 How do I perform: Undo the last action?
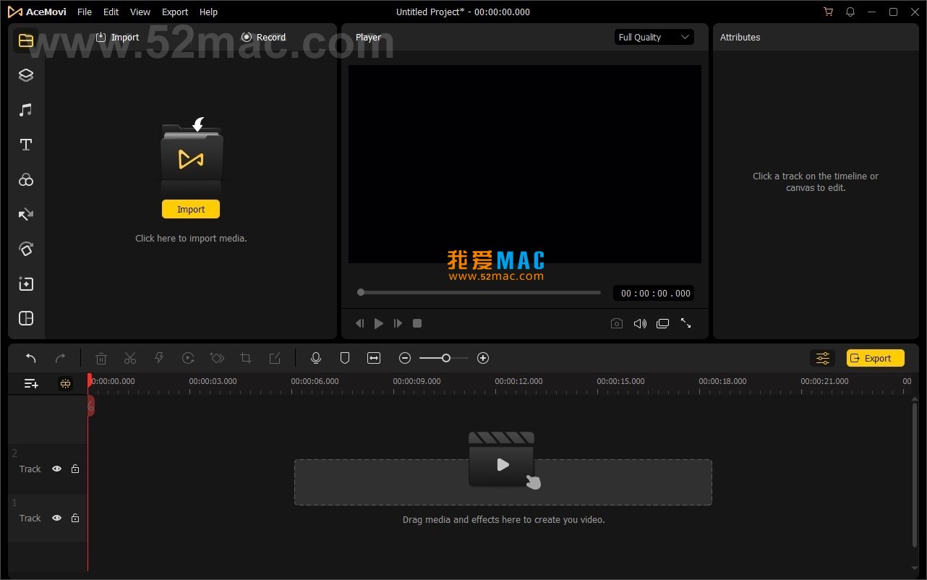(30, 358)
